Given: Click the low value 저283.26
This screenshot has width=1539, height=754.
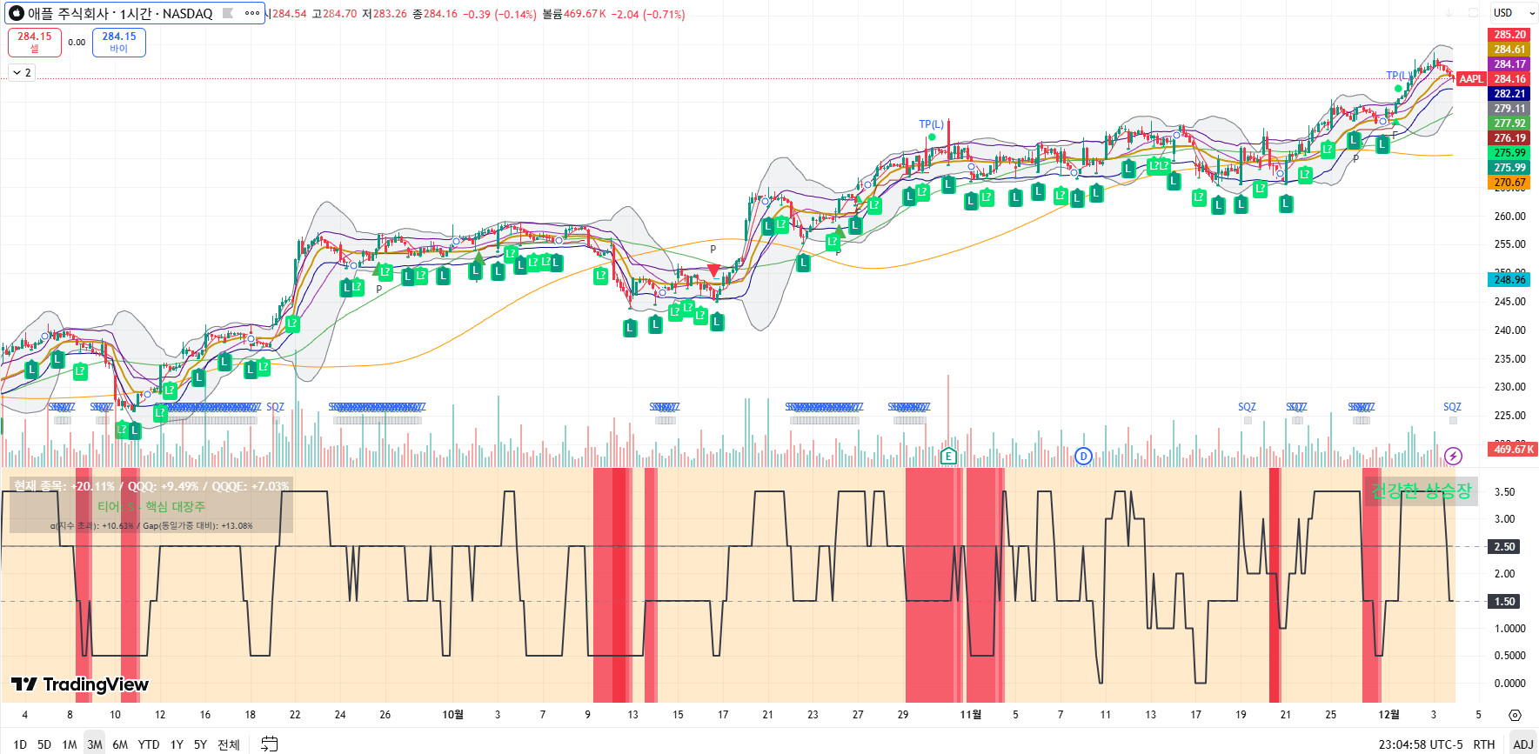Looking at the screenshot, I should (385, 14).
